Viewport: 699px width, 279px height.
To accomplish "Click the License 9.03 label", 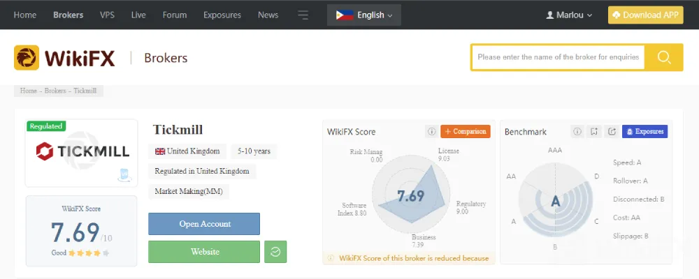I will pos(448,155).
